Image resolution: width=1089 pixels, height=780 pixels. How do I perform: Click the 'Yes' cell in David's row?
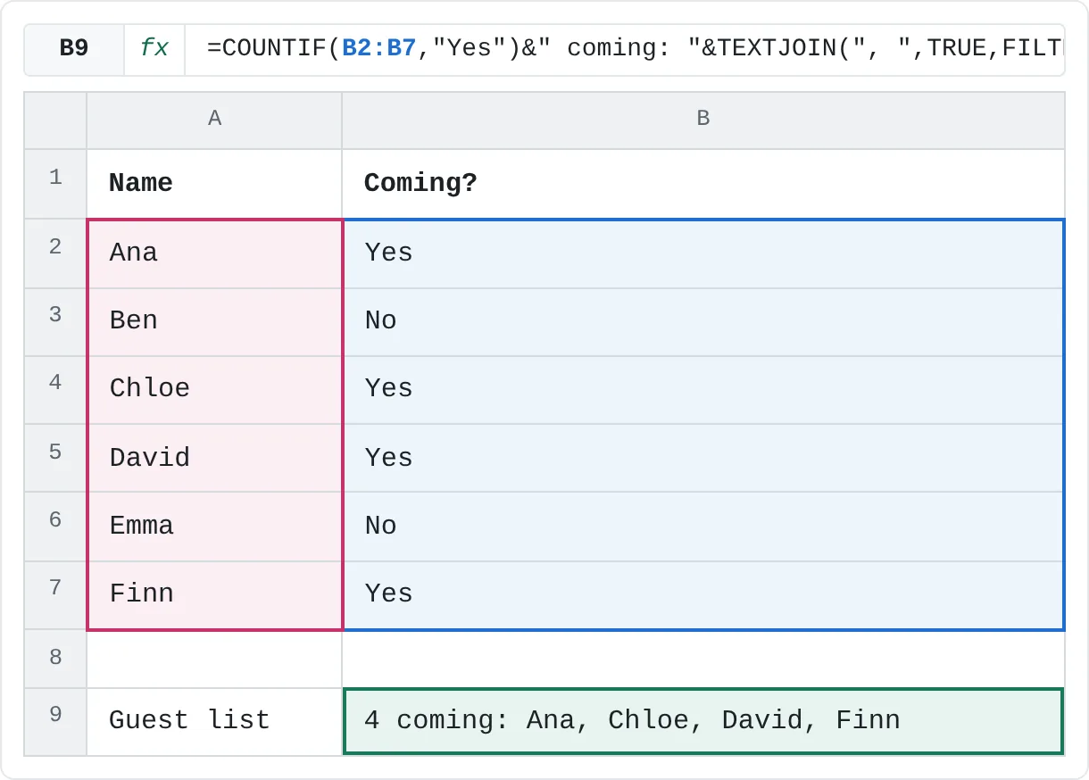click(x=703, y=458)
